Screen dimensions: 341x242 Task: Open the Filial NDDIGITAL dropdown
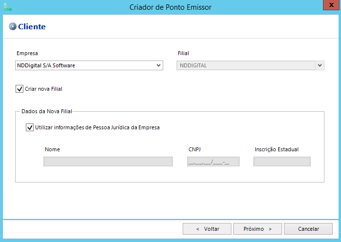250,65
